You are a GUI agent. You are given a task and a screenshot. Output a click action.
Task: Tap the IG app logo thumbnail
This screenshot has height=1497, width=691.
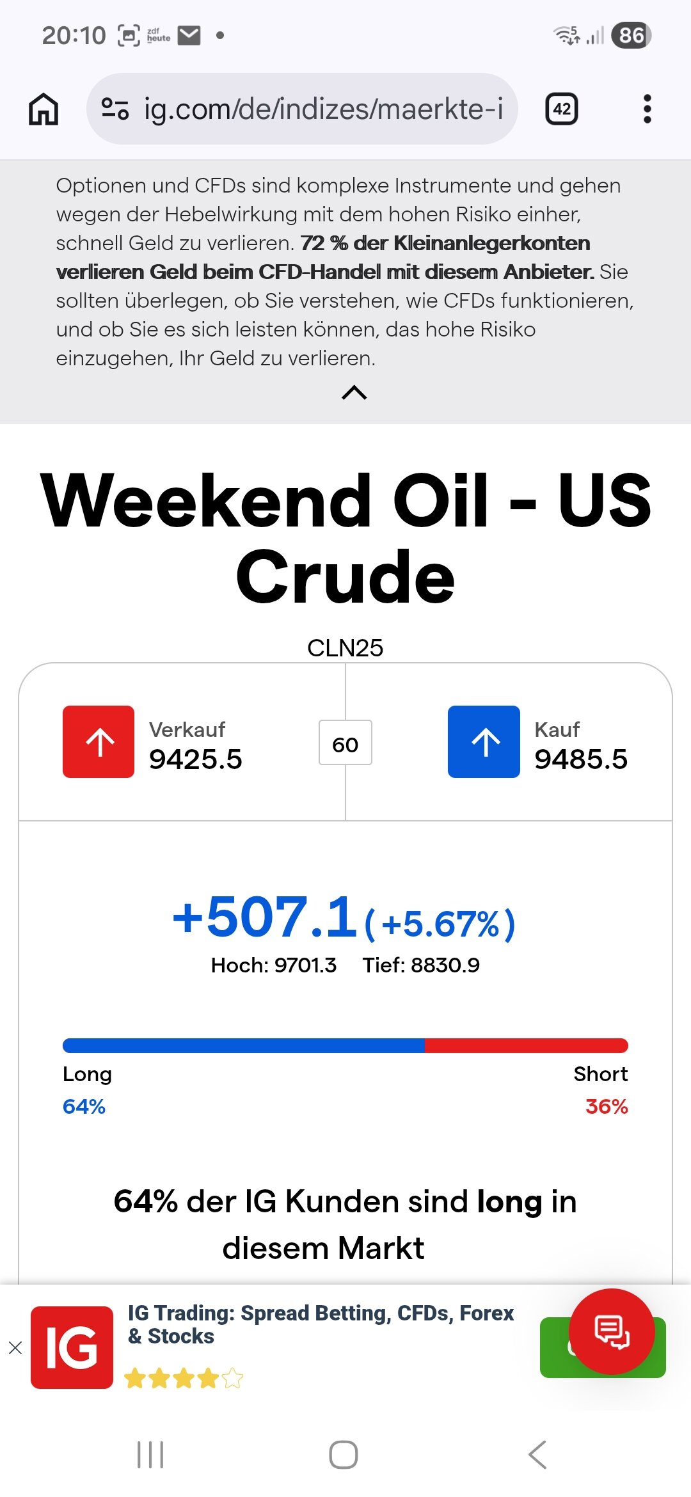point(72,1347)
